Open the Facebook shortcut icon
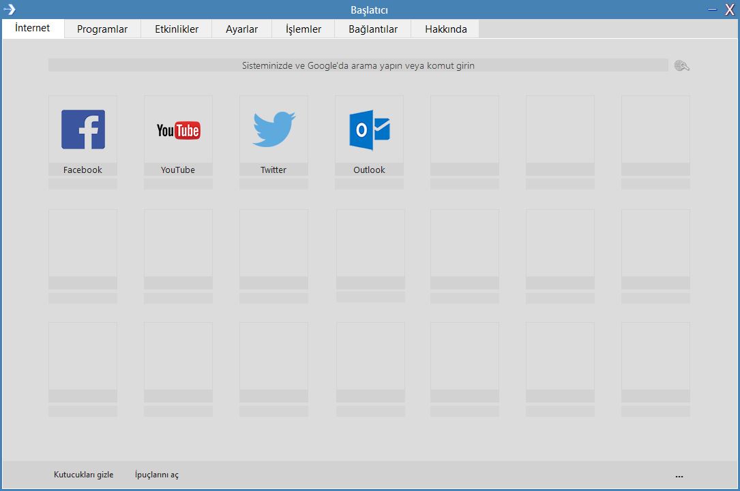This screenshot has width=740, height=491. [83, 129]
